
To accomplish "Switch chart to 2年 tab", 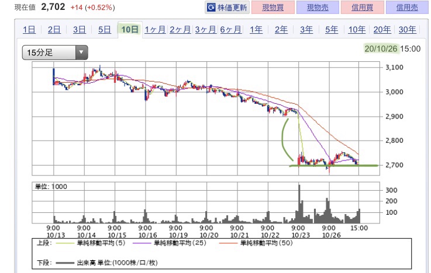I will pyautogui.click(x=281, y=29).
